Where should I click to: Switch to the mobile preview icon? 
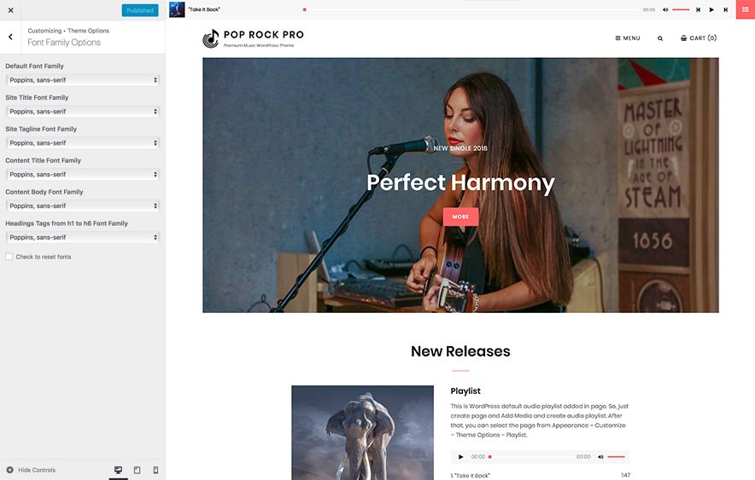click(155, 470)
